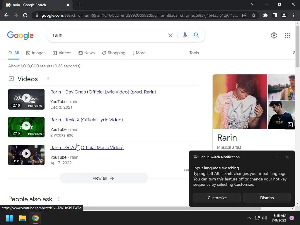This screenshot has height=225, width=300.
Task: Open Videos section options menu
Action: [x=48, y=79]
